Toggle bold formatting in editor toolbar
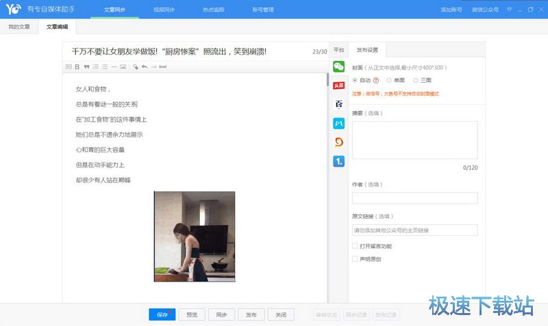The height and width of the screenshot is (326, 548). pos(77,67)
